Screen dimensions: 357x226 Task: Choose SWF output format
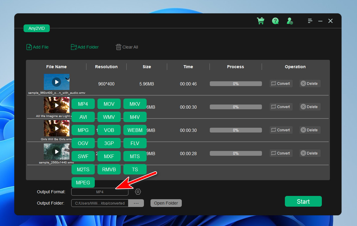tap(83, 156)
